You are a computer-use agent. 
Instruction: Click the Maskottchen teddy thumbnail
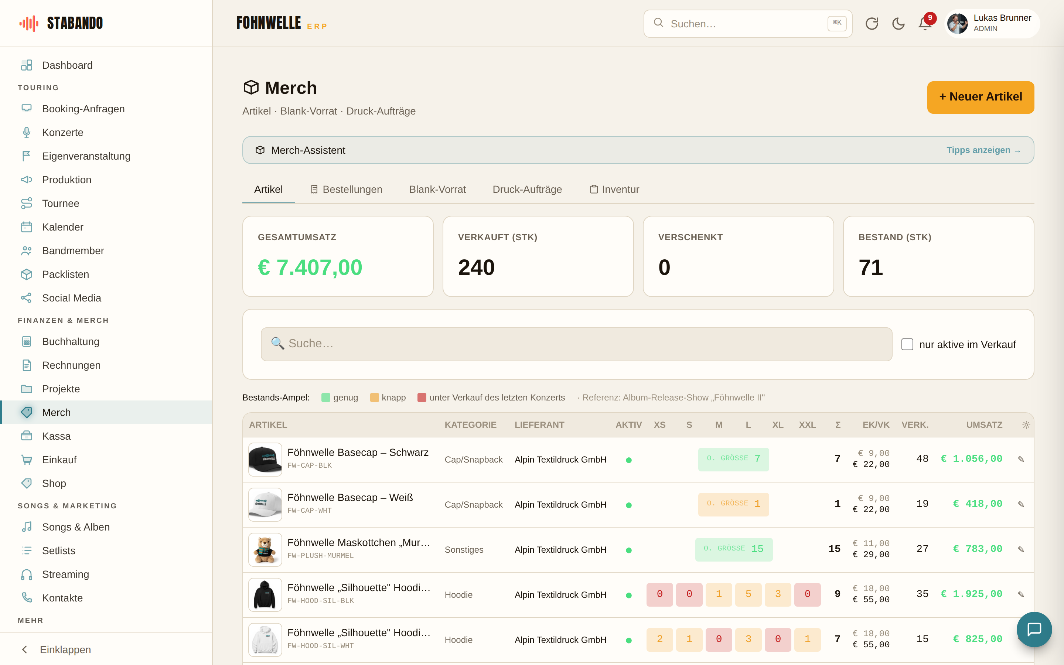265,549
